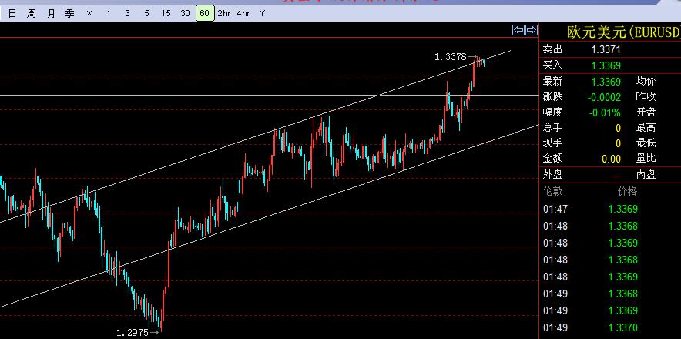Screen dimensions: 681x339
Task: Click the 最低 label
Action: [x=646, y=143]
